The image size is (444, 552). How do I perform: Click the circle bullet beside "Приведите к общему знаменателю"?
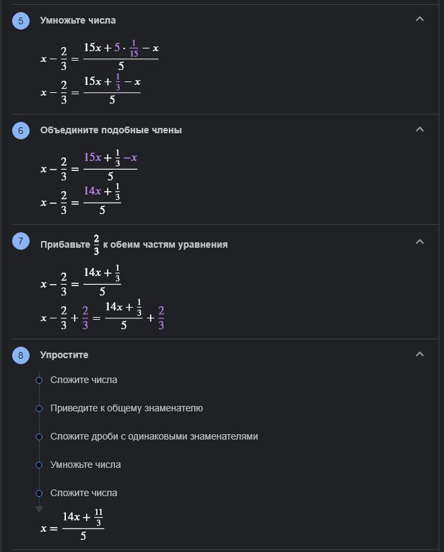tap(39, 409)
